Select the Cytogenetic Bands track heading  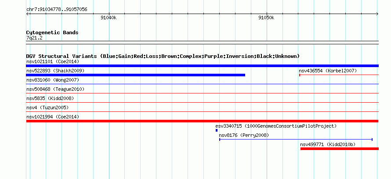point(52,32)
